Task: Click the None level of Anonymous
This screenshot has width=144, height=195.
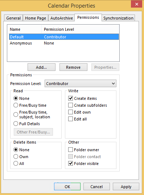Action: (x=49, y=43)
